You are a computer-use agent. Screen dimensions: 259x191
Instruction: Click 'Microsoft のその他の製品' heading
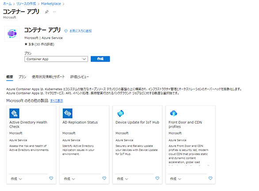tap(27, 101)
